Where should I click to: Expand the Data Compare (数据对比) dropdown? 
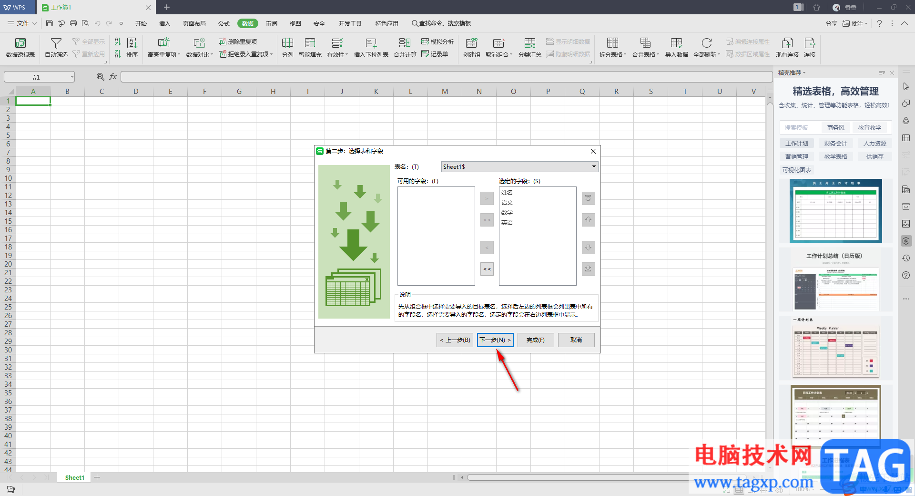(x=212, y=54)
